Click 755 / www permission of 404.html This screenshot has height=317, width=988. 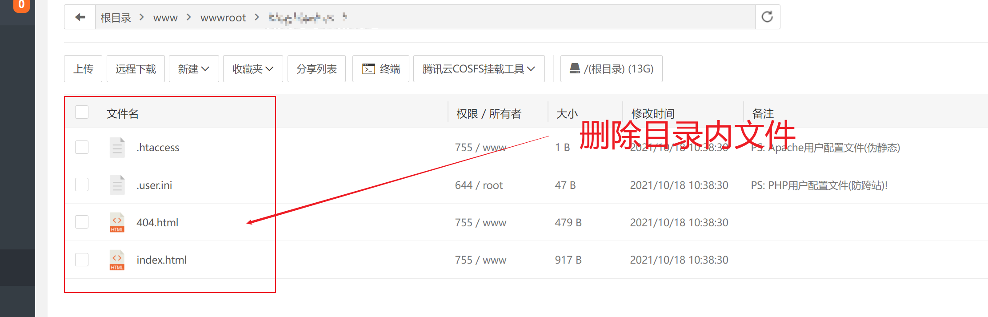[480, 222]
